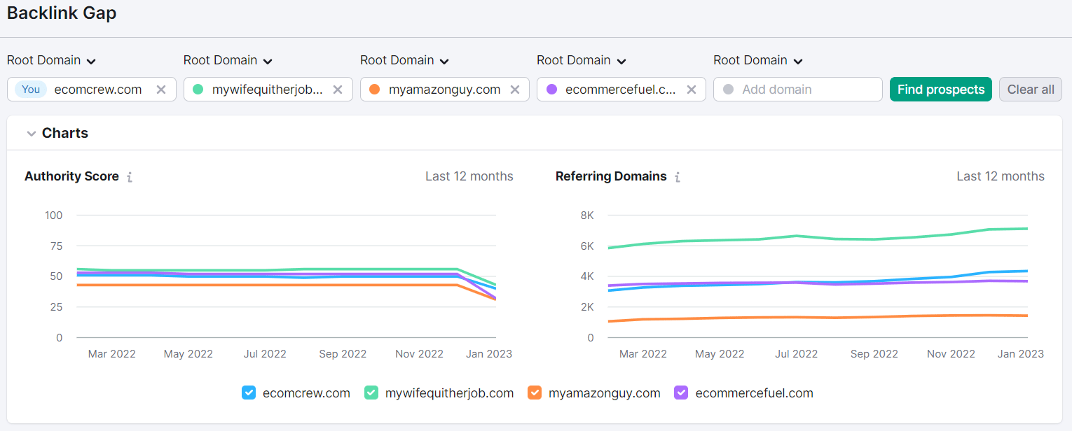Click the Clear all button
1072x431 pixels.
coord(1031,90)
